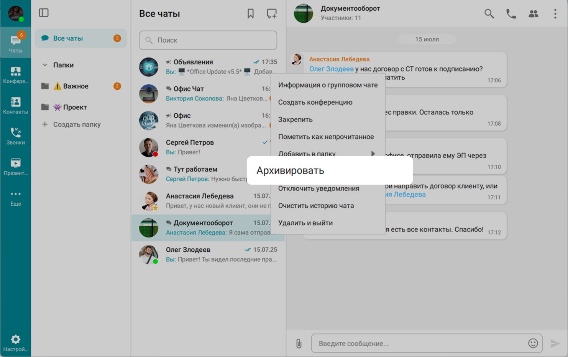Click Создать папку button
Image resolution: width=568 pixels, height=357 pixels.
[71, 124]
